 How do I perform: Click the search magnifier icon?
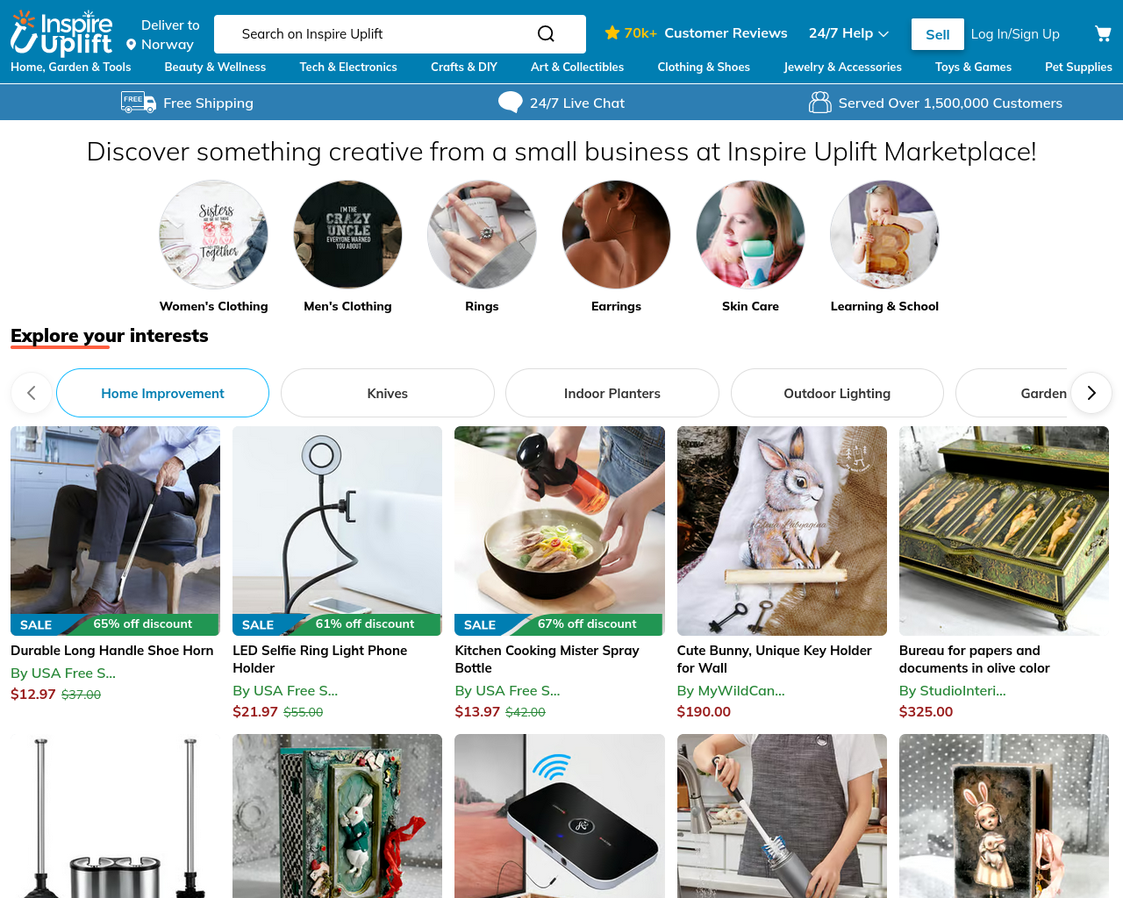point(546,34)
